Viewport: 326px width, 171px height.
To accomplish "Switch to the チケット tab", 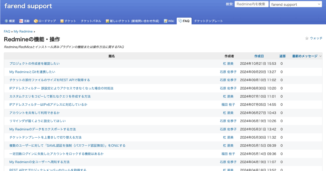I will point(68,21).
